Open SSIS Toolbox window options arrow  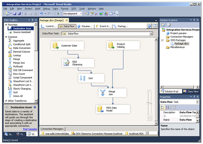point(29,20)
